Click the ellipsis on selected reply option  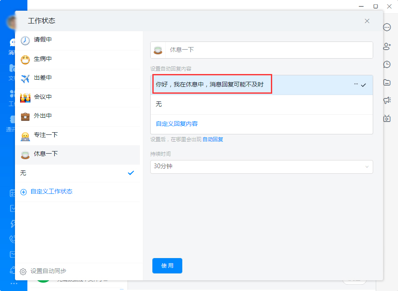point(356,84)
